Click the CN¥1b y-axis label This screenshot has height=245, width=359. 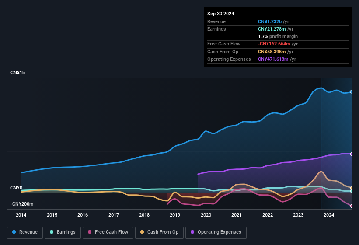click(17, 73)
